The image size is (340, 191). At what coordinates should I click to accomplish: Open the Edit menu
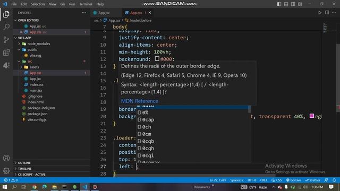tap(23, 4)
